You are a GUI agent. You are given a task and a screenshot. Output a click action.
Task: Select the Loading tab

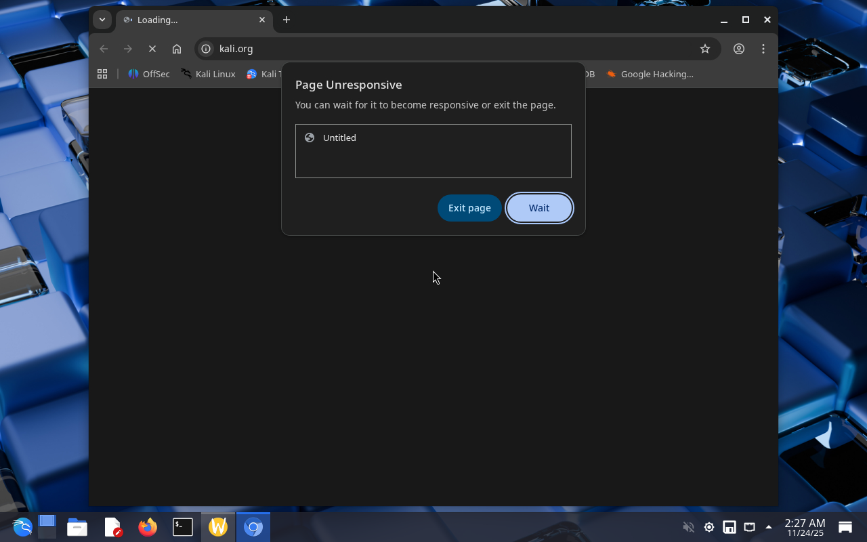click(190, 20)
